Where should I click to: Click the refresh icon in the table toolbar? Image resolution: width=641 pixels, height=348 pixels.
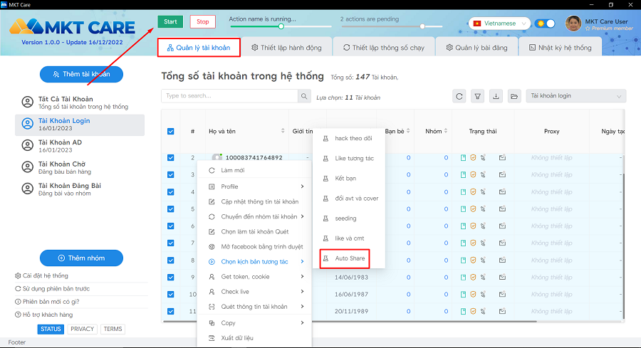[459, 96]
